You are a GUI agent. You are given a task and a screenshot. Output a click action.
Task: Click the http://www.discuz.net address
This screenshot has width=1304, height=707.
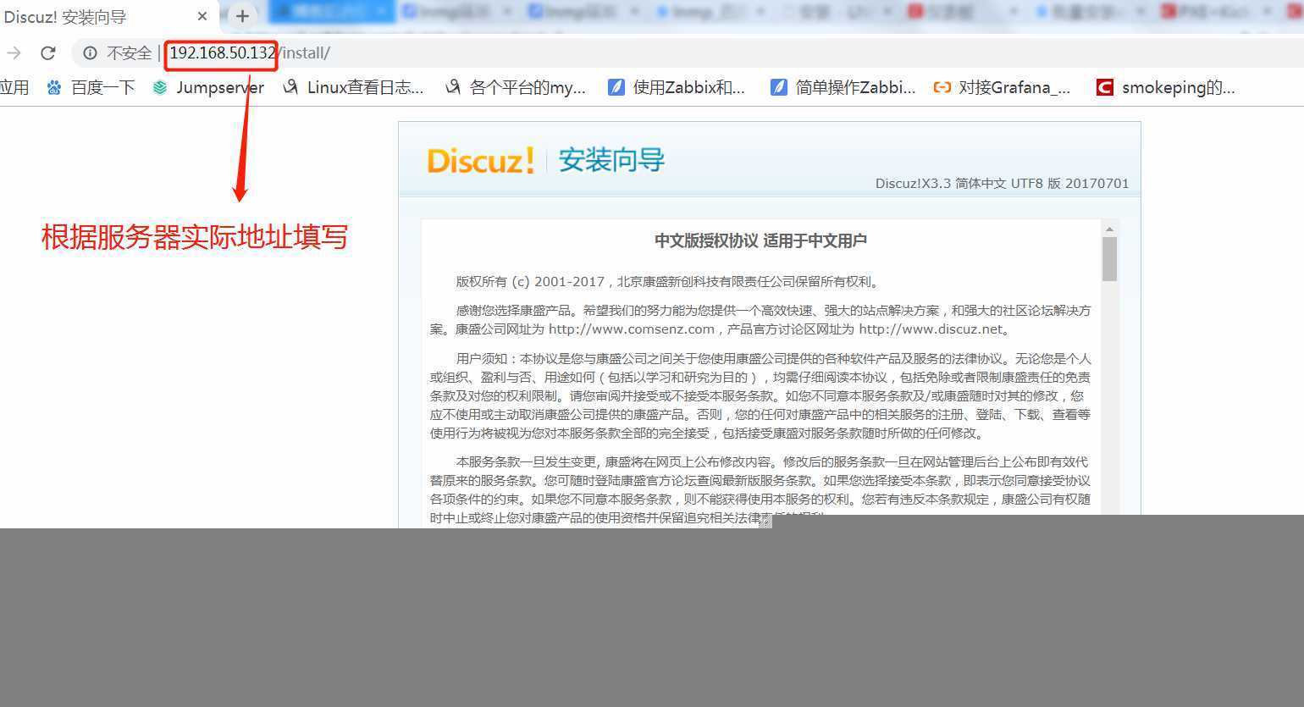(931, 329)
